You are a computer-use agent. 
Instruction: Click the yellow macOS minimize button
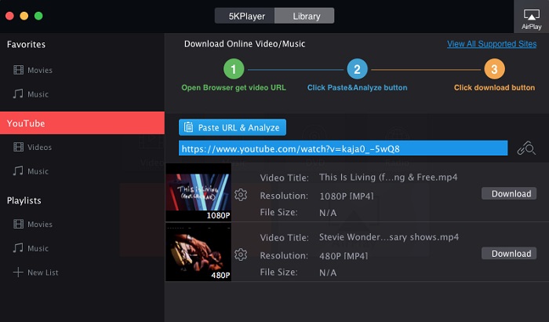[x=24, y=16]
